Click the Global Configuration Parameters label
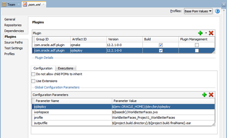Viewport: 227px width, 138px height. 57,87
